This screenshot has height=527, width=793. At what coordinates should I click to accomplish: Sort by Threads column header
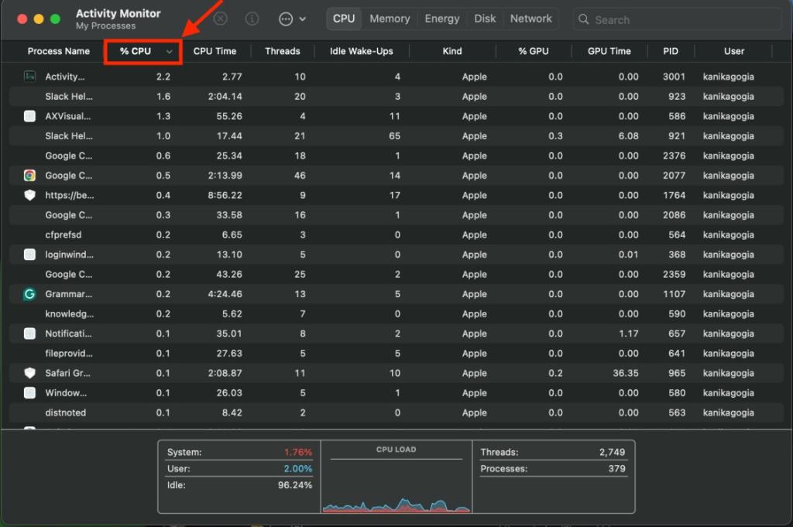click(x=282, y=51)
